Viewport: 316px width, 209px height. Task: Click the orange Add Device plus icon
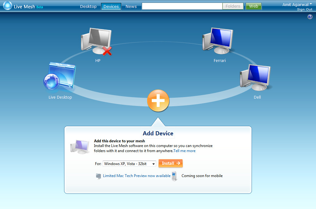(x=158, y=101)
